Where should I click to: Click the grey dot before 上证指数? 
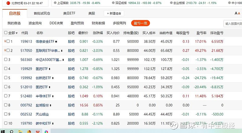coord(55,3)
